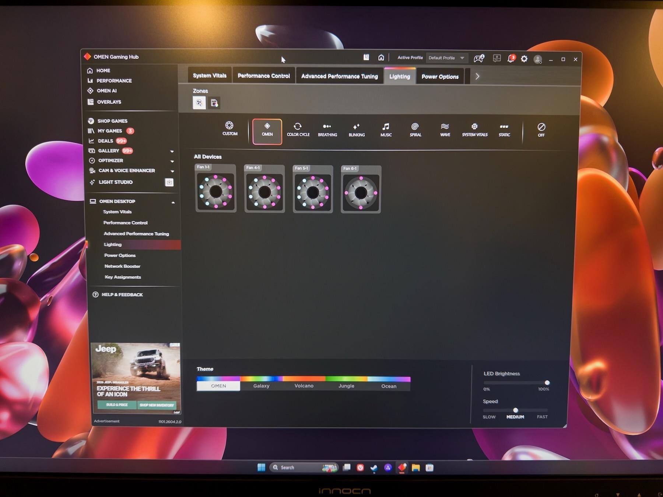Open Help & Feedback
The width and height of the screenshot is (663, 497).
click(x=118, y=295)
